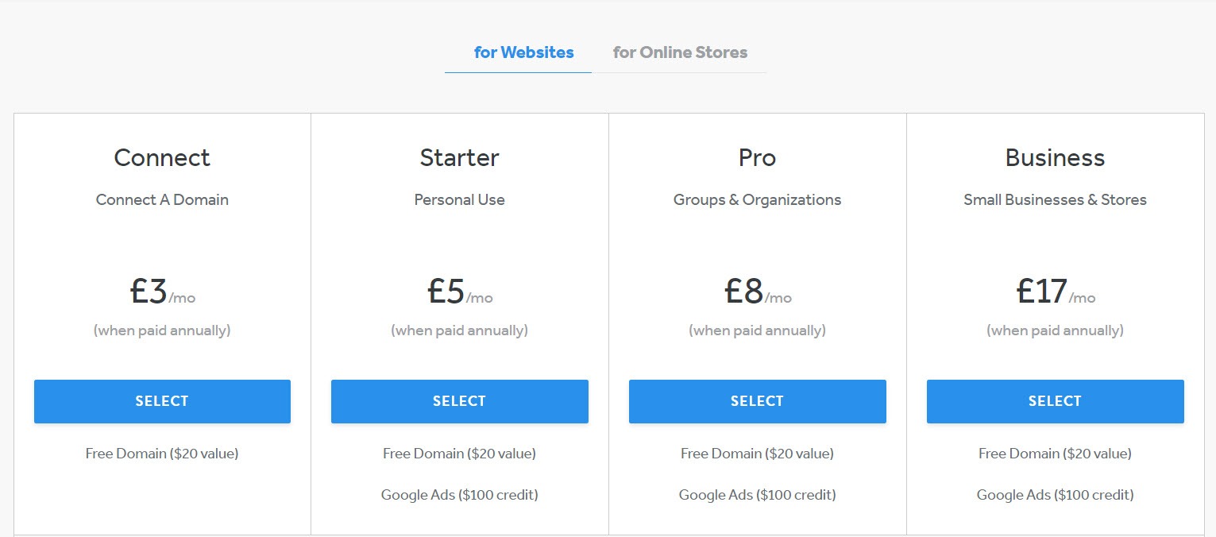Click the £8/mo Pro price
Image resolution: width=1216 pixels, height=537 pixels.
(758, 292)
